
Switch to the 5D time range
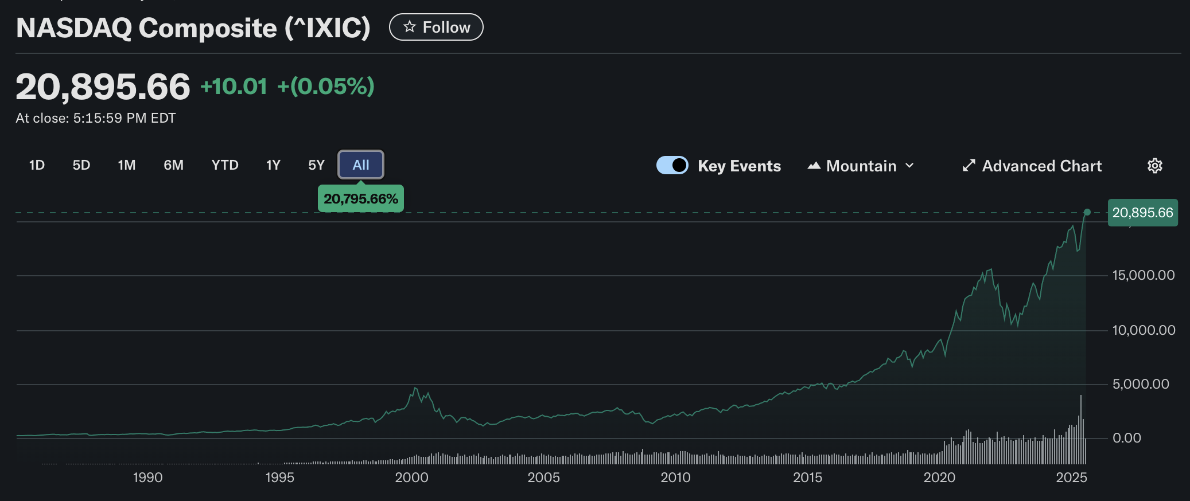coord(81,165)
